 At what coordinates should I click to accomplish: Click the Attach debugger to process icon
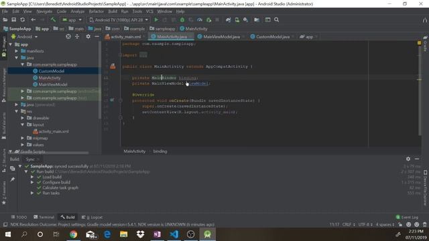tap(208, 20)
